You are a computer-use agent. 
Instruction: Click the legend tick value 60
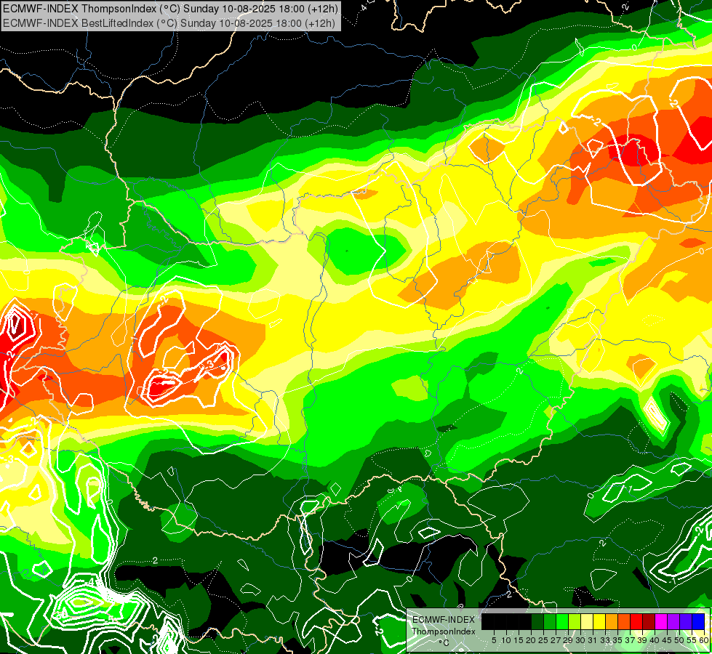(x=704, y=640)
